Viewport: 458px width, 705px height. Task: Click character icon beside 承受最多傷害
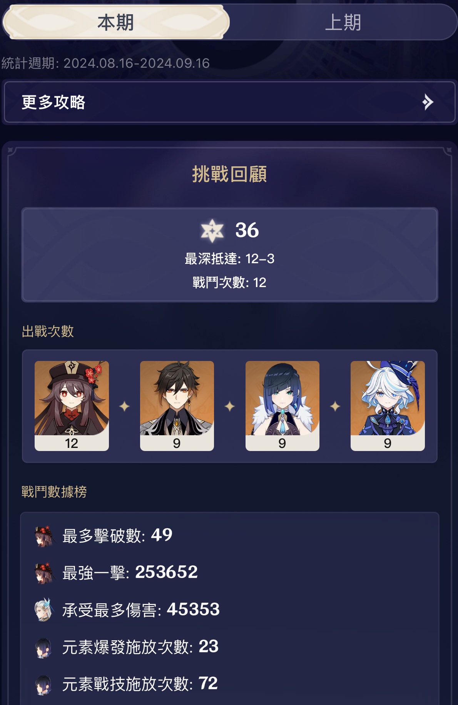pos(44,610)
